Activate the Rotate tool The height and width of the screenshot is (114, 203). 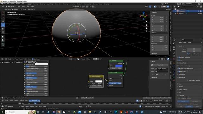point(3,25)
